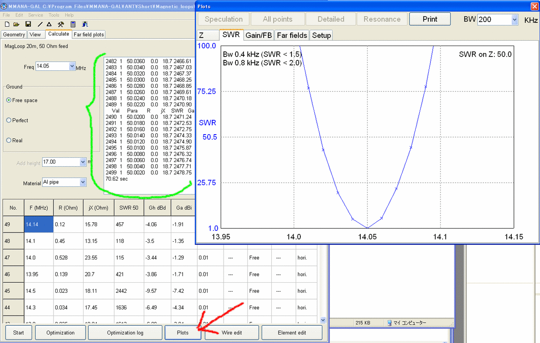The width and height of the screenshot is (540, 343).
Task: Switch to the Geometry tab
Action: tap(14, 35)
